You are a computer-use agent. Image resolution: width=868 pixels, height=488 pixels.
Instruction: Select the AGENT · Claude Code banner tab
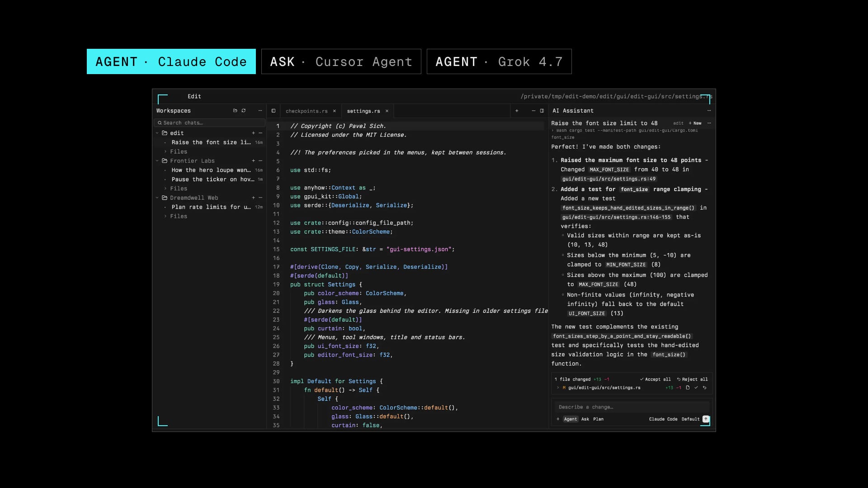point(171,61)
